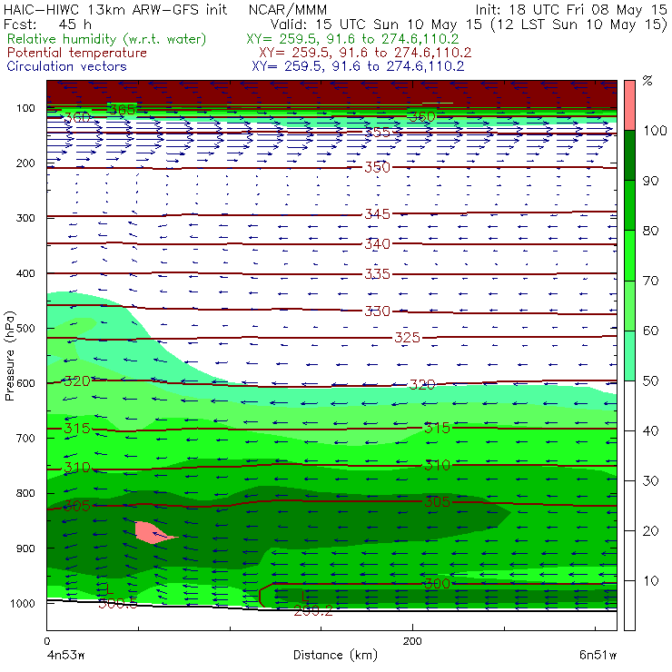Image resolution: width=672 pixels, height=672 pixels.
Task: Click the '300' contour label near the surface
Action: pyautogui.click(x=437, y=584)
